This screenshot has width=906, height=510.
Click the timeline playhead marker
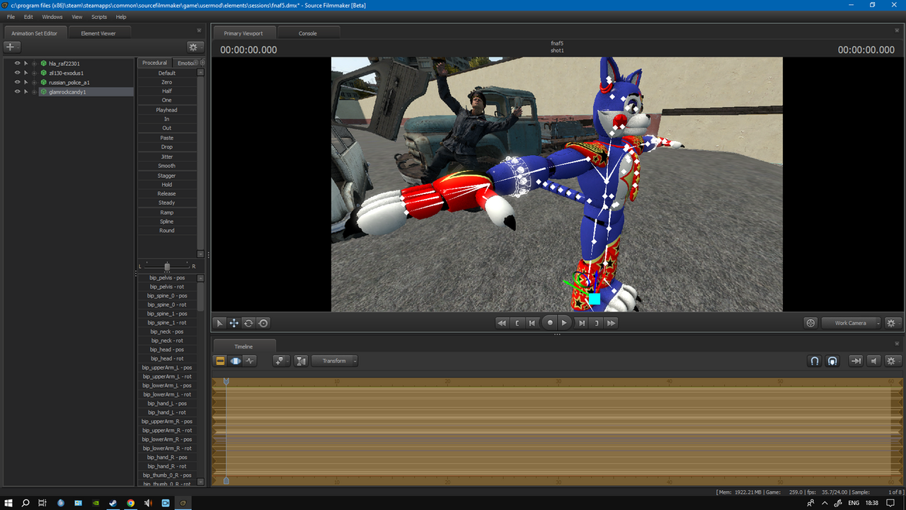click(226, 382)
